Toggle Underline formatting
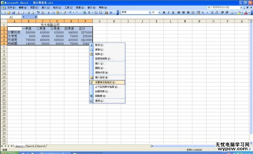The height and width of the screenshot is (154, 253). click(173, 12)
